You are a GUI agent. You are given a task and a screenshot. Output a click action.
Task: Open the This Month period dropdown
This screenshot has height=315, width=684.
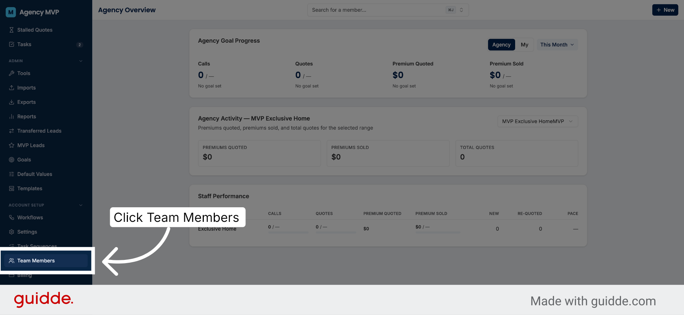coord(557,45)
